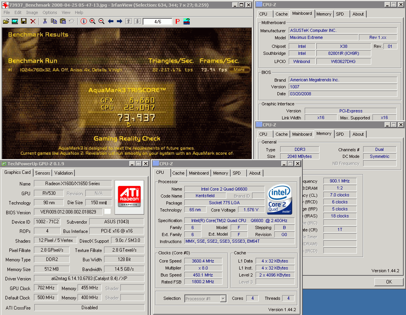Click the previous page up-arrow icon
This screenshot has width=406, height=315.
129,21
